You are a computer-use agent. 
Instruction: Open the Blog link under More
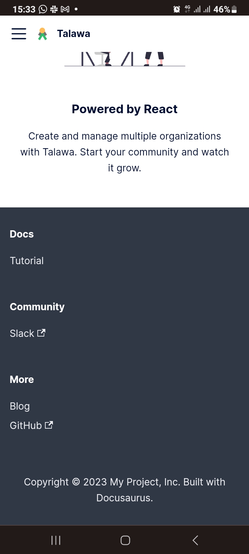[x=20, y=406]
